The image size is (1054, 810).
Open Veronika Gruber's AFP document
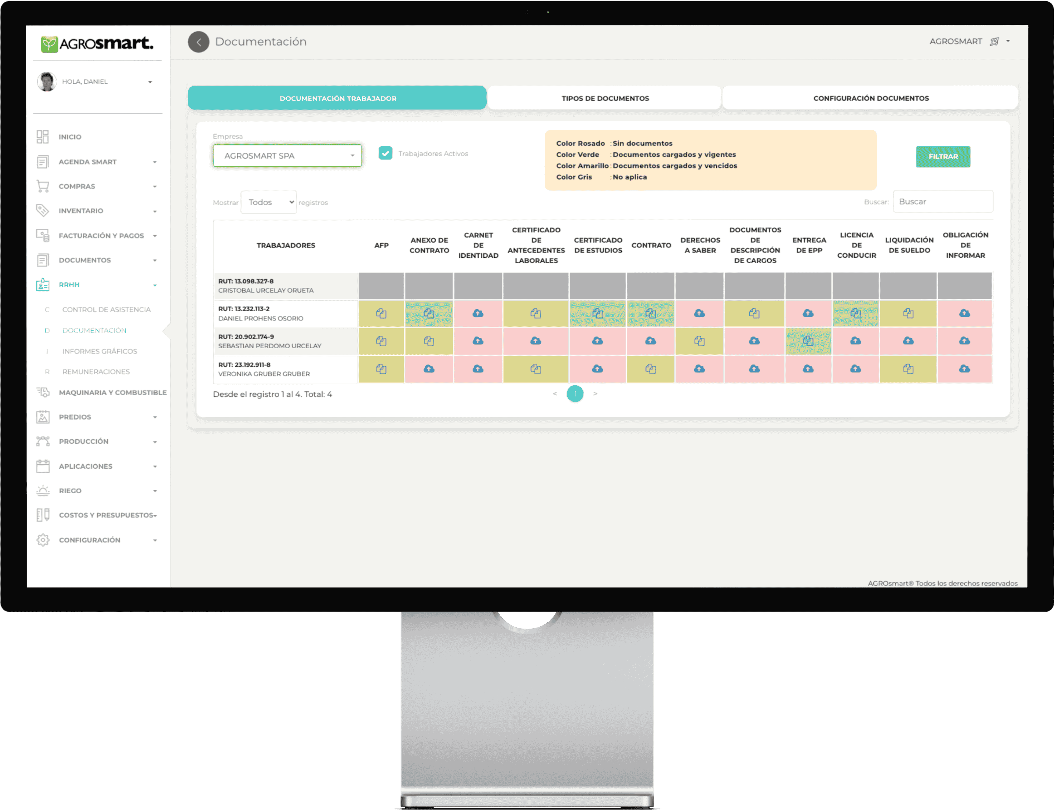[x=381, y=369]
